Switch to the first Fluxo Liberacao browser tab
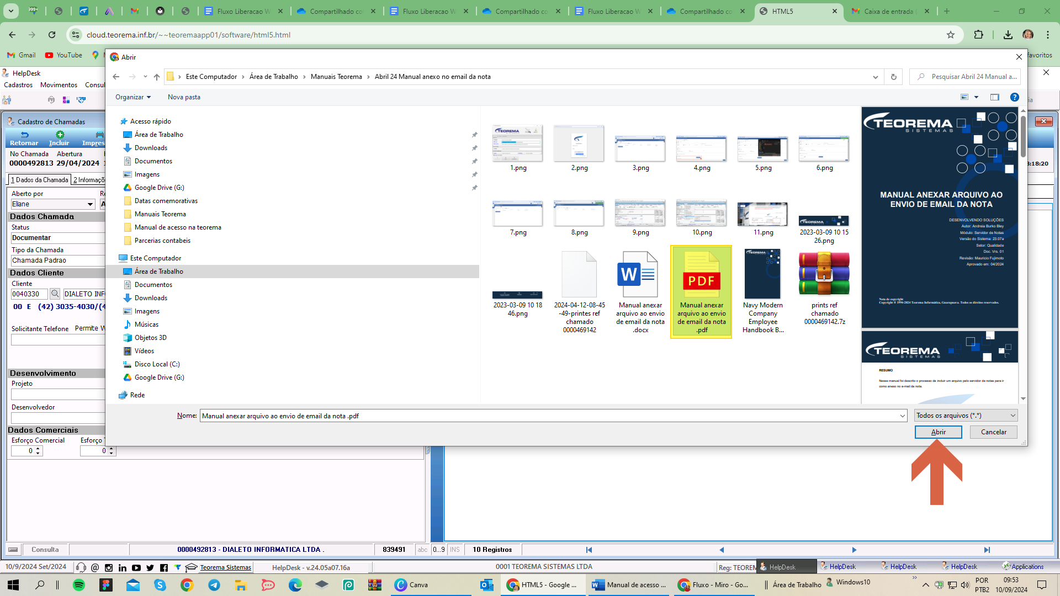The image size is (1060, 596). point(244,11)
